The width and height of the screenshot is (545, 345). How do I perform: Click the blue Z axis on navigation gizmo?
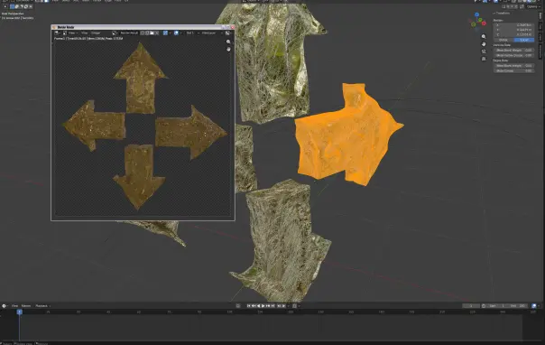476,14
